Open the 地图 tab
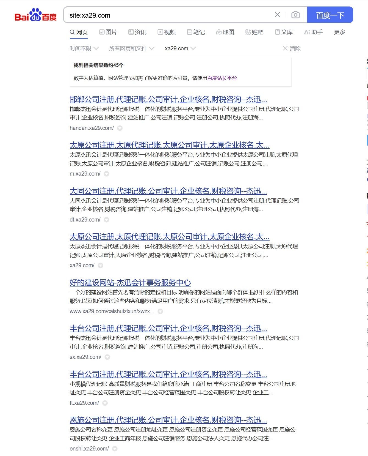This screenshot has height=456, width=368. tap(225, 32)
